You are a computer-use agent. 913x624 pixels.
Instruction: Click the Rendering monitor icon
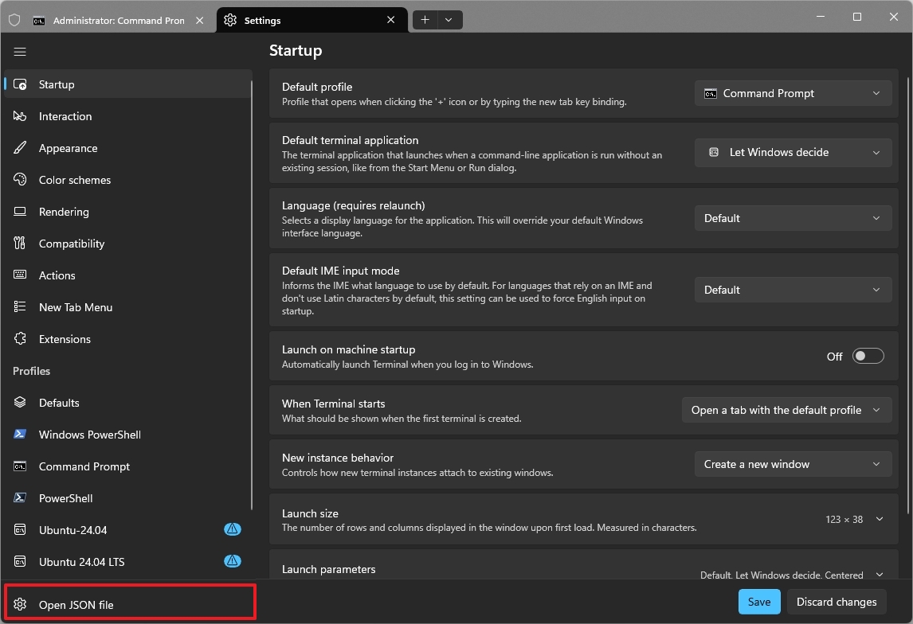21,212
